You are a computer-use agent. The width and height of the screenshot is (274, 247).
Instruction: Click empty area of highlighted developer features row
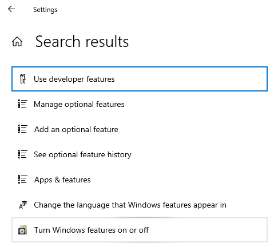point(190,79)
